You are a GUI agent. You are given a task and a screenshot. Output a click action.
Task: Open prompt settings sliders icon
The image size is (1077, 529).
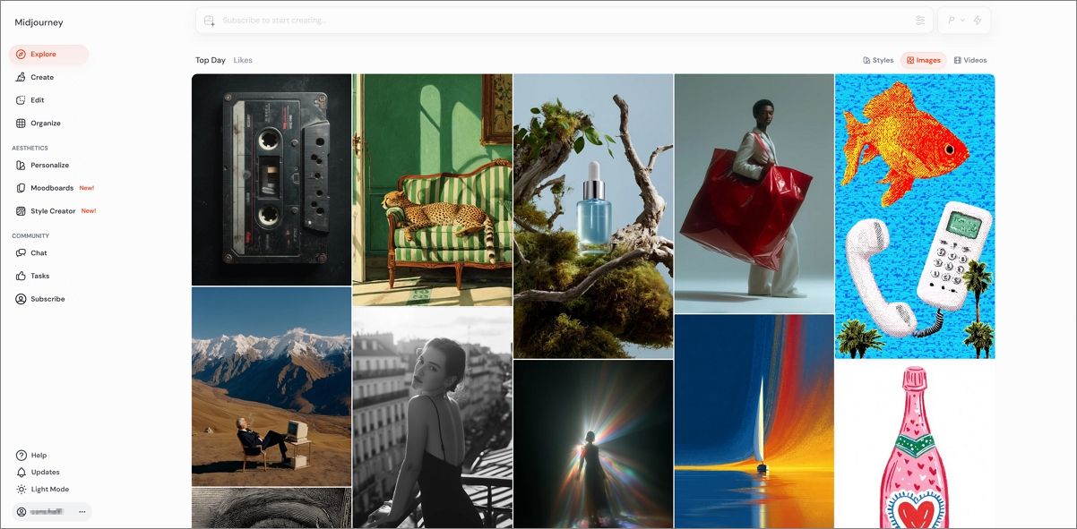[919, 21]
